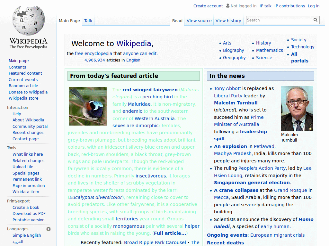Open Special pages link
The height and width of the screenshot is (246, 329).
coord(26,173)
